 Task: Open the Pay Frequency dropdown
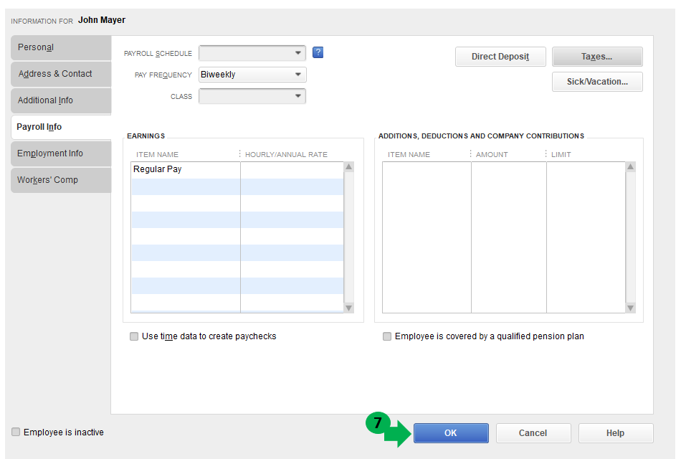coord(252,75)
